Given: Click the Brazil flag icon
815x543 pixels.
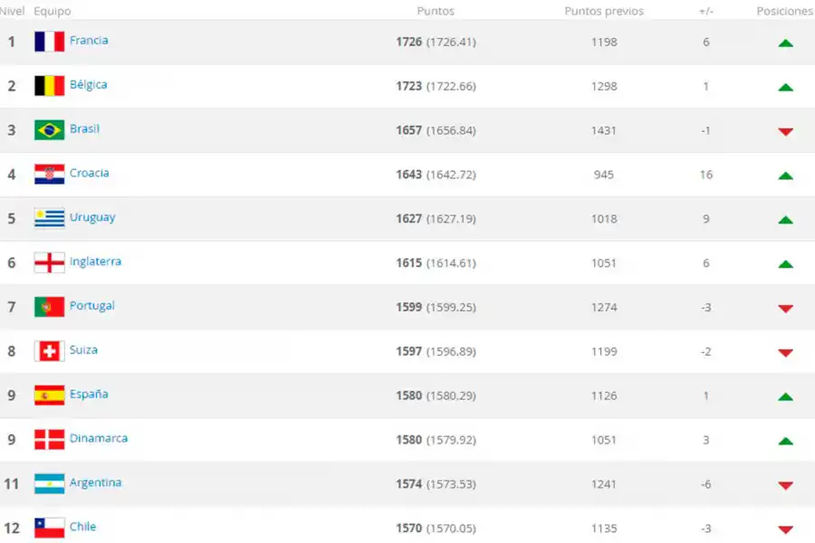Looking at the screenshot, I should tap(48, 129).
